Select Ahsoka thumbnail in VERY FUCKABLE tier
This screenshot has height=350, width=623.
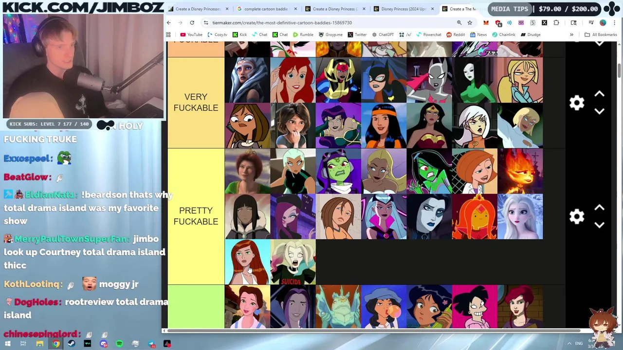point(247,80)
